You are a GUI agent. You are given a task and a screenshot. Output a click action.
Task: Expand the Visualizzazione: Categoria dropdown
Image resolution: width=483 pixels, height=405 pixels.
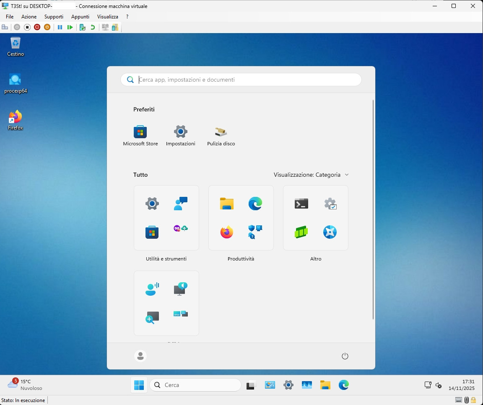311,175
